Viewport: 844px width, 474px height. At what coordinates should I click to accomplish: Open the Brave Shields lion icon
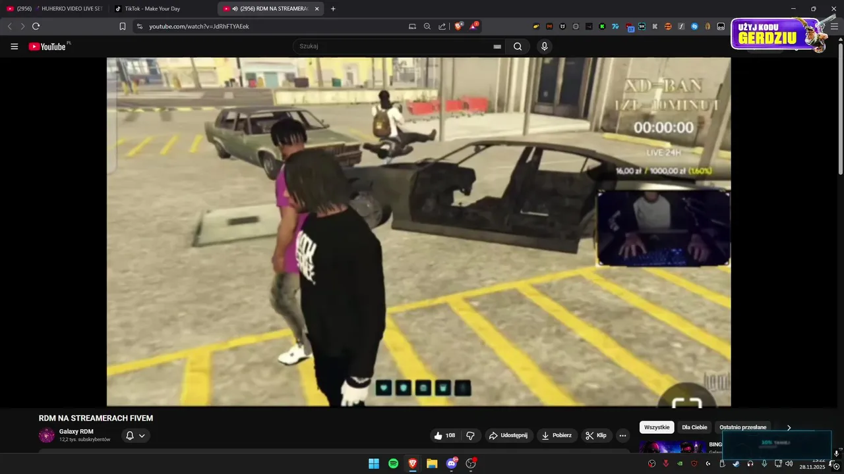click(459, 26)
